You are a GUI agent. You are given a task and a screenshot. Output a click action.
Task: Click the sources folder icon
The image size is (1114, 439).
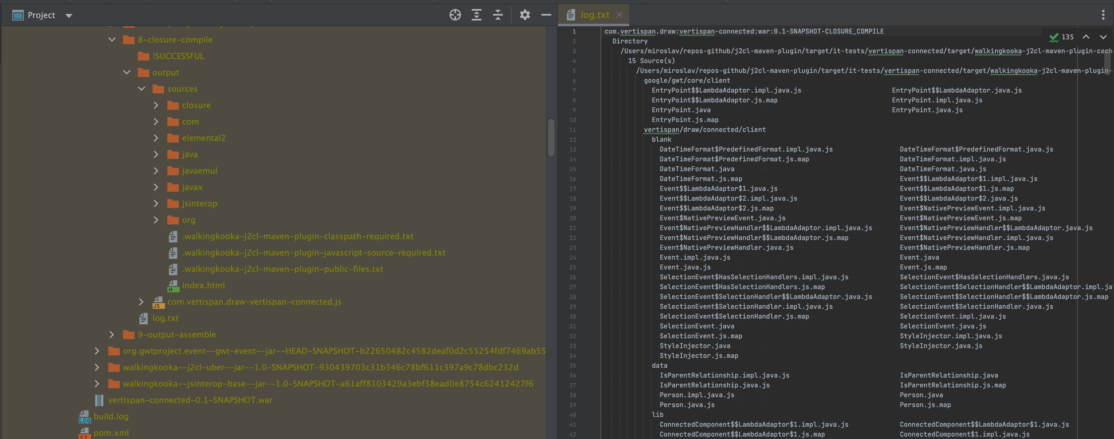coord(158,89)
